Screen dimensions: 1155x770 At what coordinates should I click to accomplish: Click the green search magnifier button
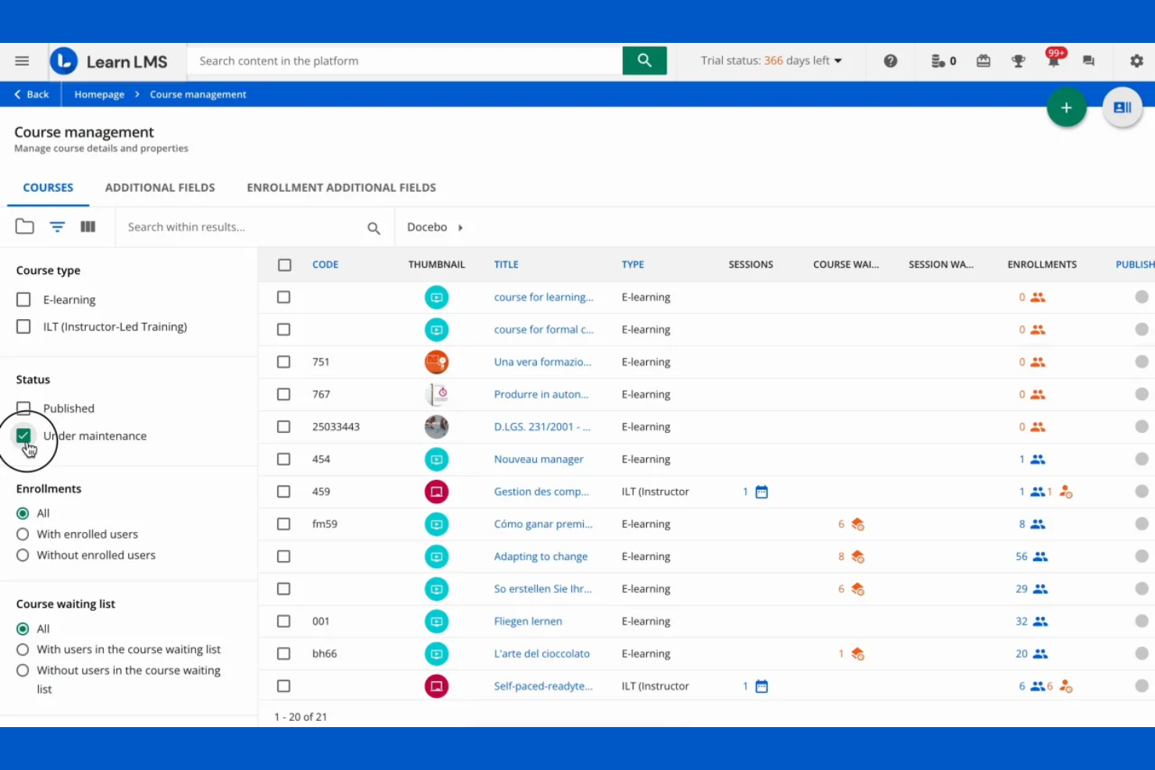click(644, 61)
